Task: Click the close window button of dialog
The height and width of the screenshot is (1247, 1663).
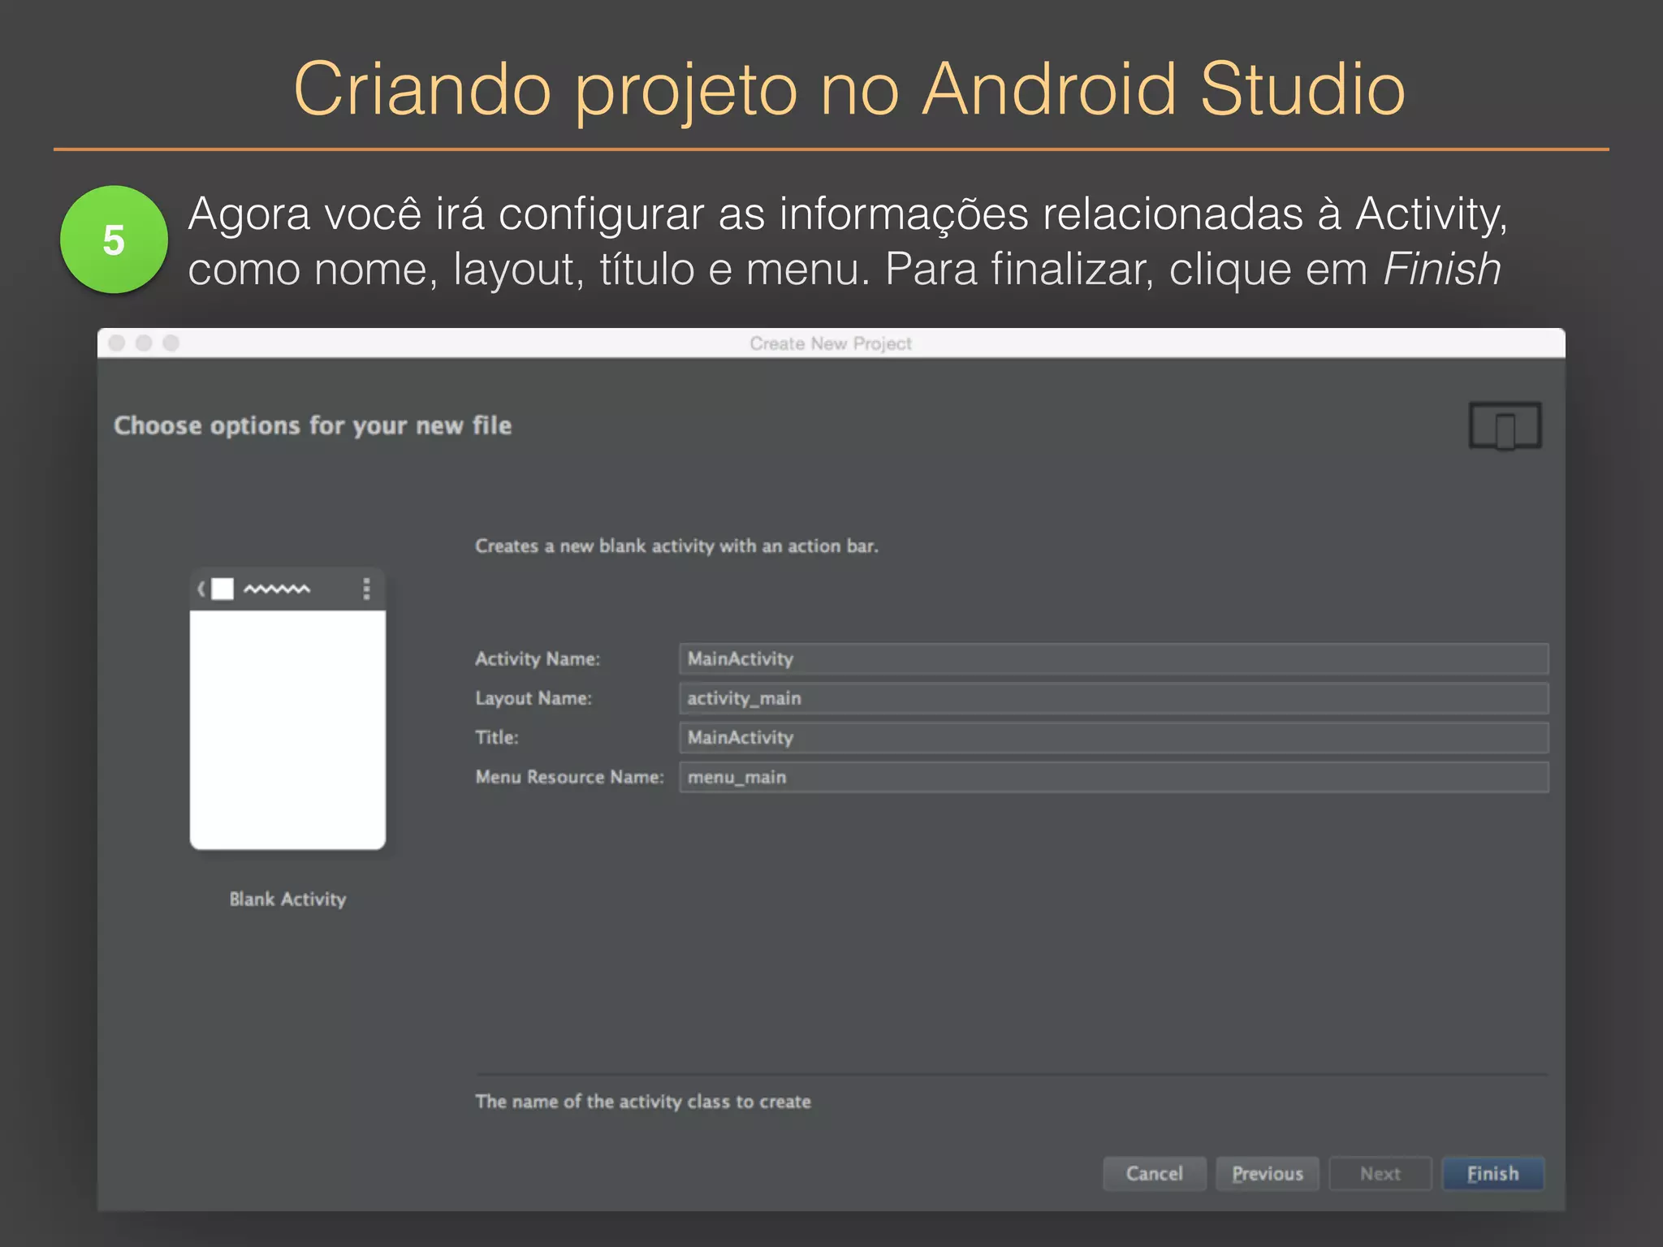Action: (117, 343)
